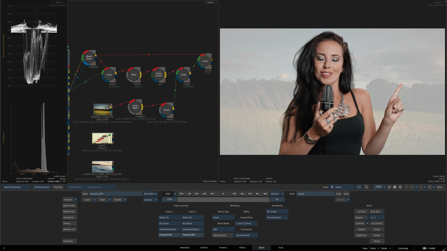Play the clip forward

click(x=223, y=194)
